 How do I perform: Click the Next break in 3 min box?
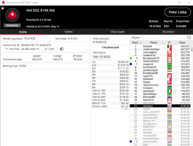pyautogui.click(x=72, y=38)
